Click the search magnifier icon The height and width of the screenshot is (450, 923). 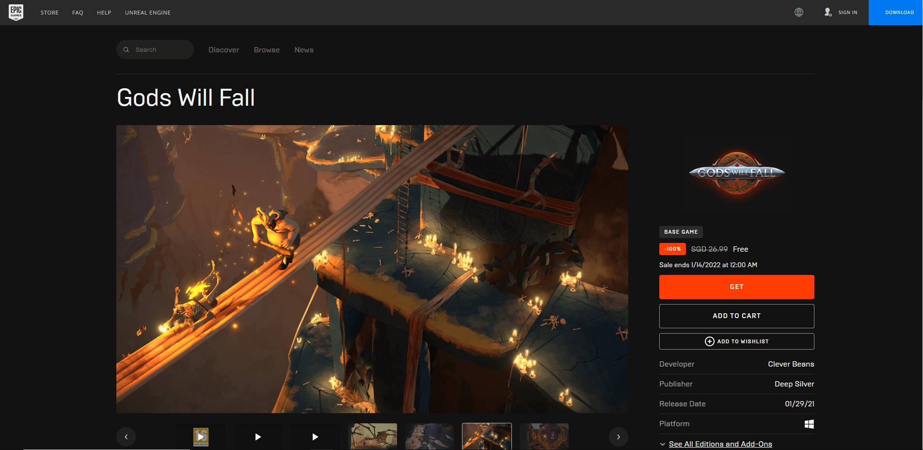[126, 49]
